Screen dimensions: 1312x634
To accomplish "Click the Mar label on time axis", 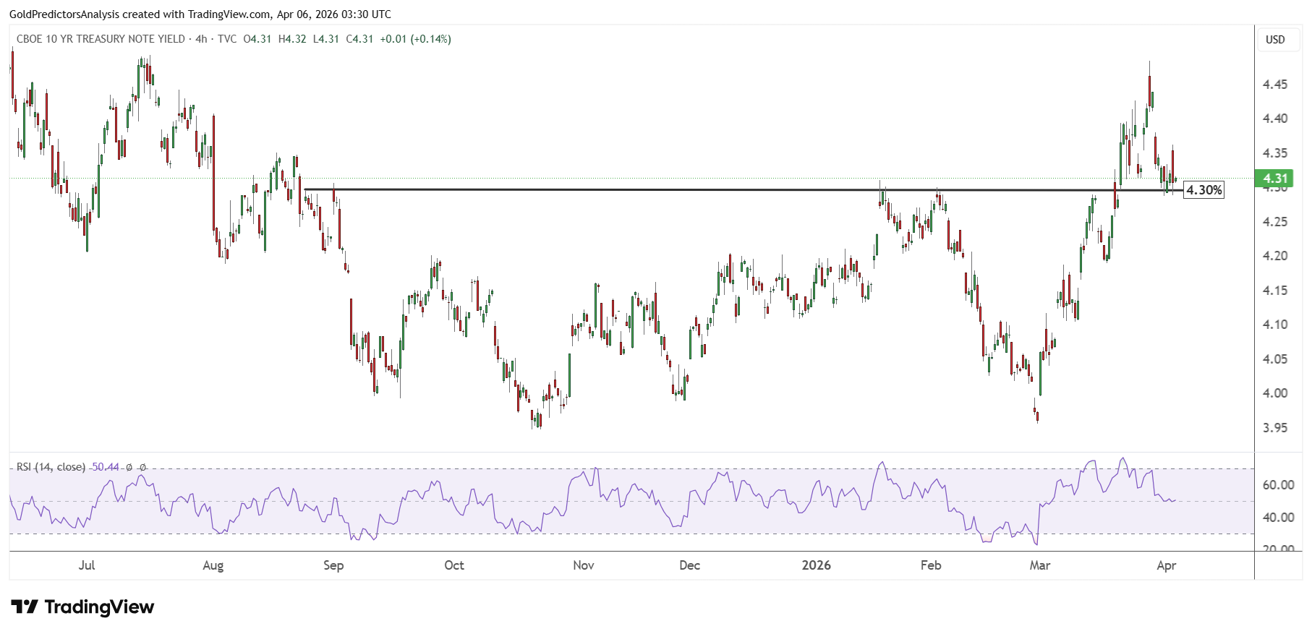I will click(x=1040, y=565).
